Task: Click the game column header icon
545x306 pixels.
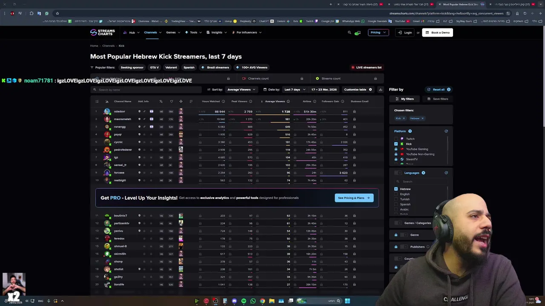Action: click(181, 101)
